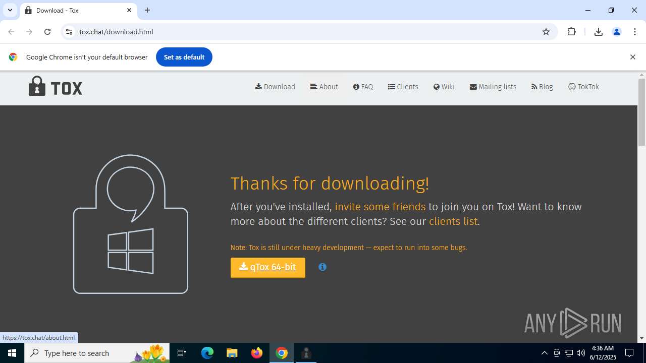Click the page vertical scrollbar thumb
This screenshot has width=646, height=363.
641,111
